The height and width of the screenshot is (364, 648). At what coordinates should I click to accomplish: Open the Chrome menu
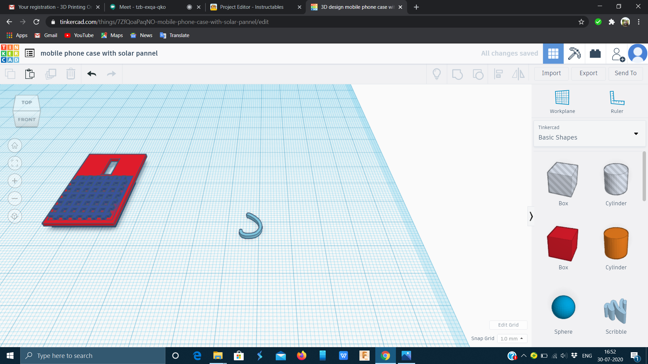pyautogui.click(x=639, y=22)
